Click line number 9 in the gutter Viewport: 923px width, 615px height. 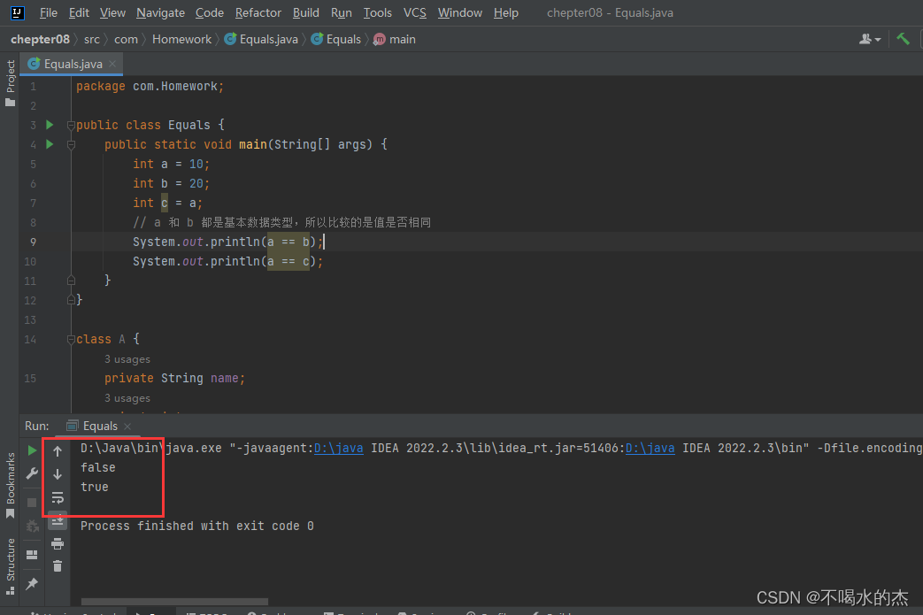click(x=33, y=242)
